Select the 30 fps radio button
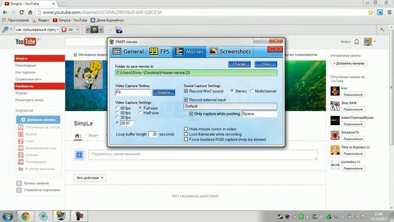Image resolution: width=394 pixels, height=222 pixels. [x=118, y=117]
